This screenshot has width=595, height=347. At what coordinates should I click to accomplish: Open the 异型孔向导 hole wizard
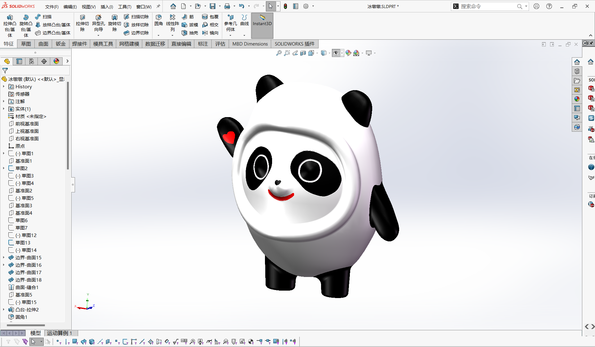[x=99, y=23]
